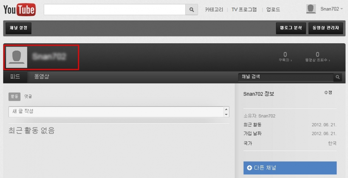
Task: Click the 업로드 upload link
Action: (273, 10)
